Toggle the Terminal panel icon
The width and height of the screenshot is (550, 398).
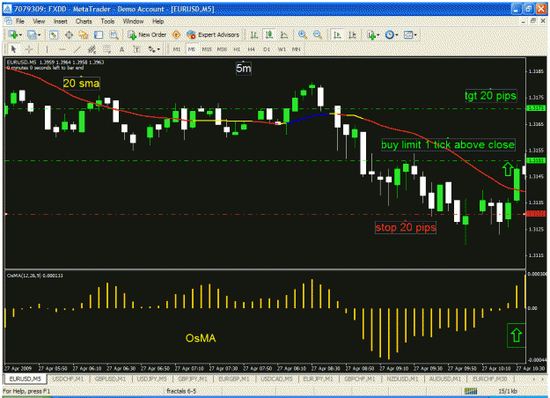[99, 34]
